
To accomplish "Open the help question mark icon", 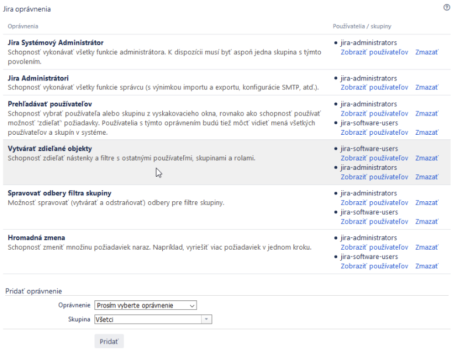I will (x=447, y=8).
